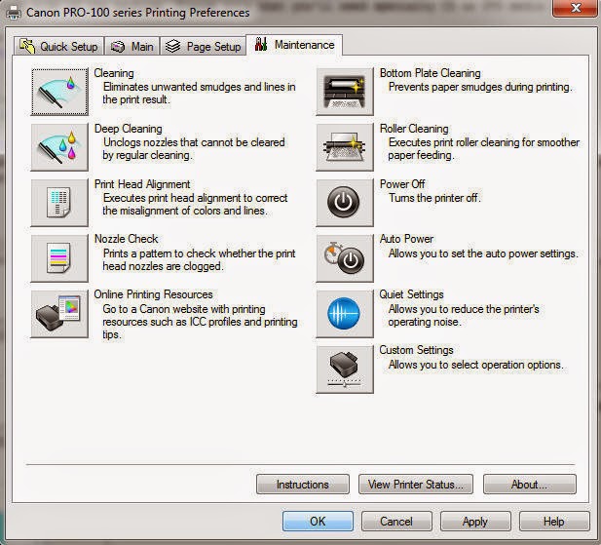Start Bottom Plate Cleaning icon
This screenshot has width=601, height=545.
point(345,92)
